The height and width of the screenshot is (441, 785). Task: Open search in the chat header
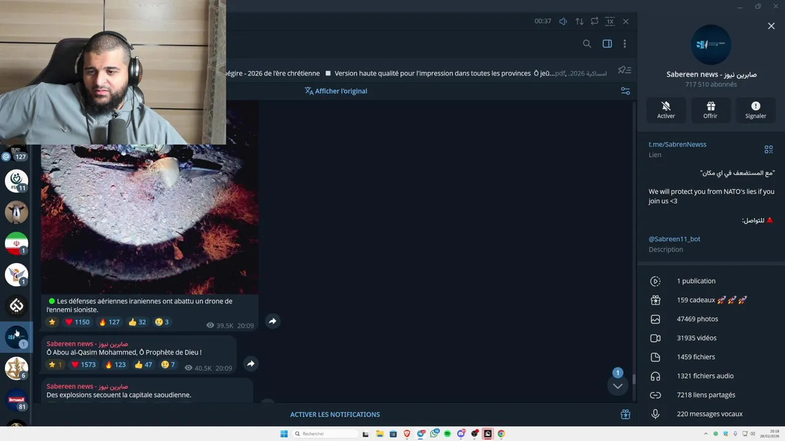coord(587,43)
